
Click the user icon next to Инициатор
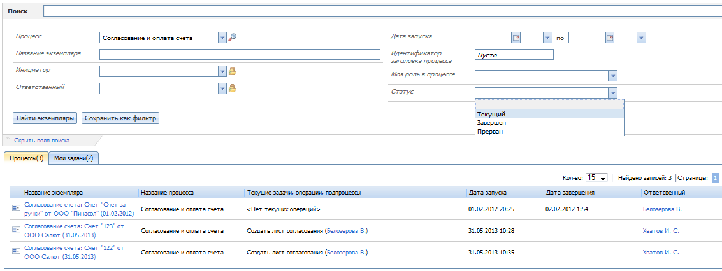pos(233,71)
